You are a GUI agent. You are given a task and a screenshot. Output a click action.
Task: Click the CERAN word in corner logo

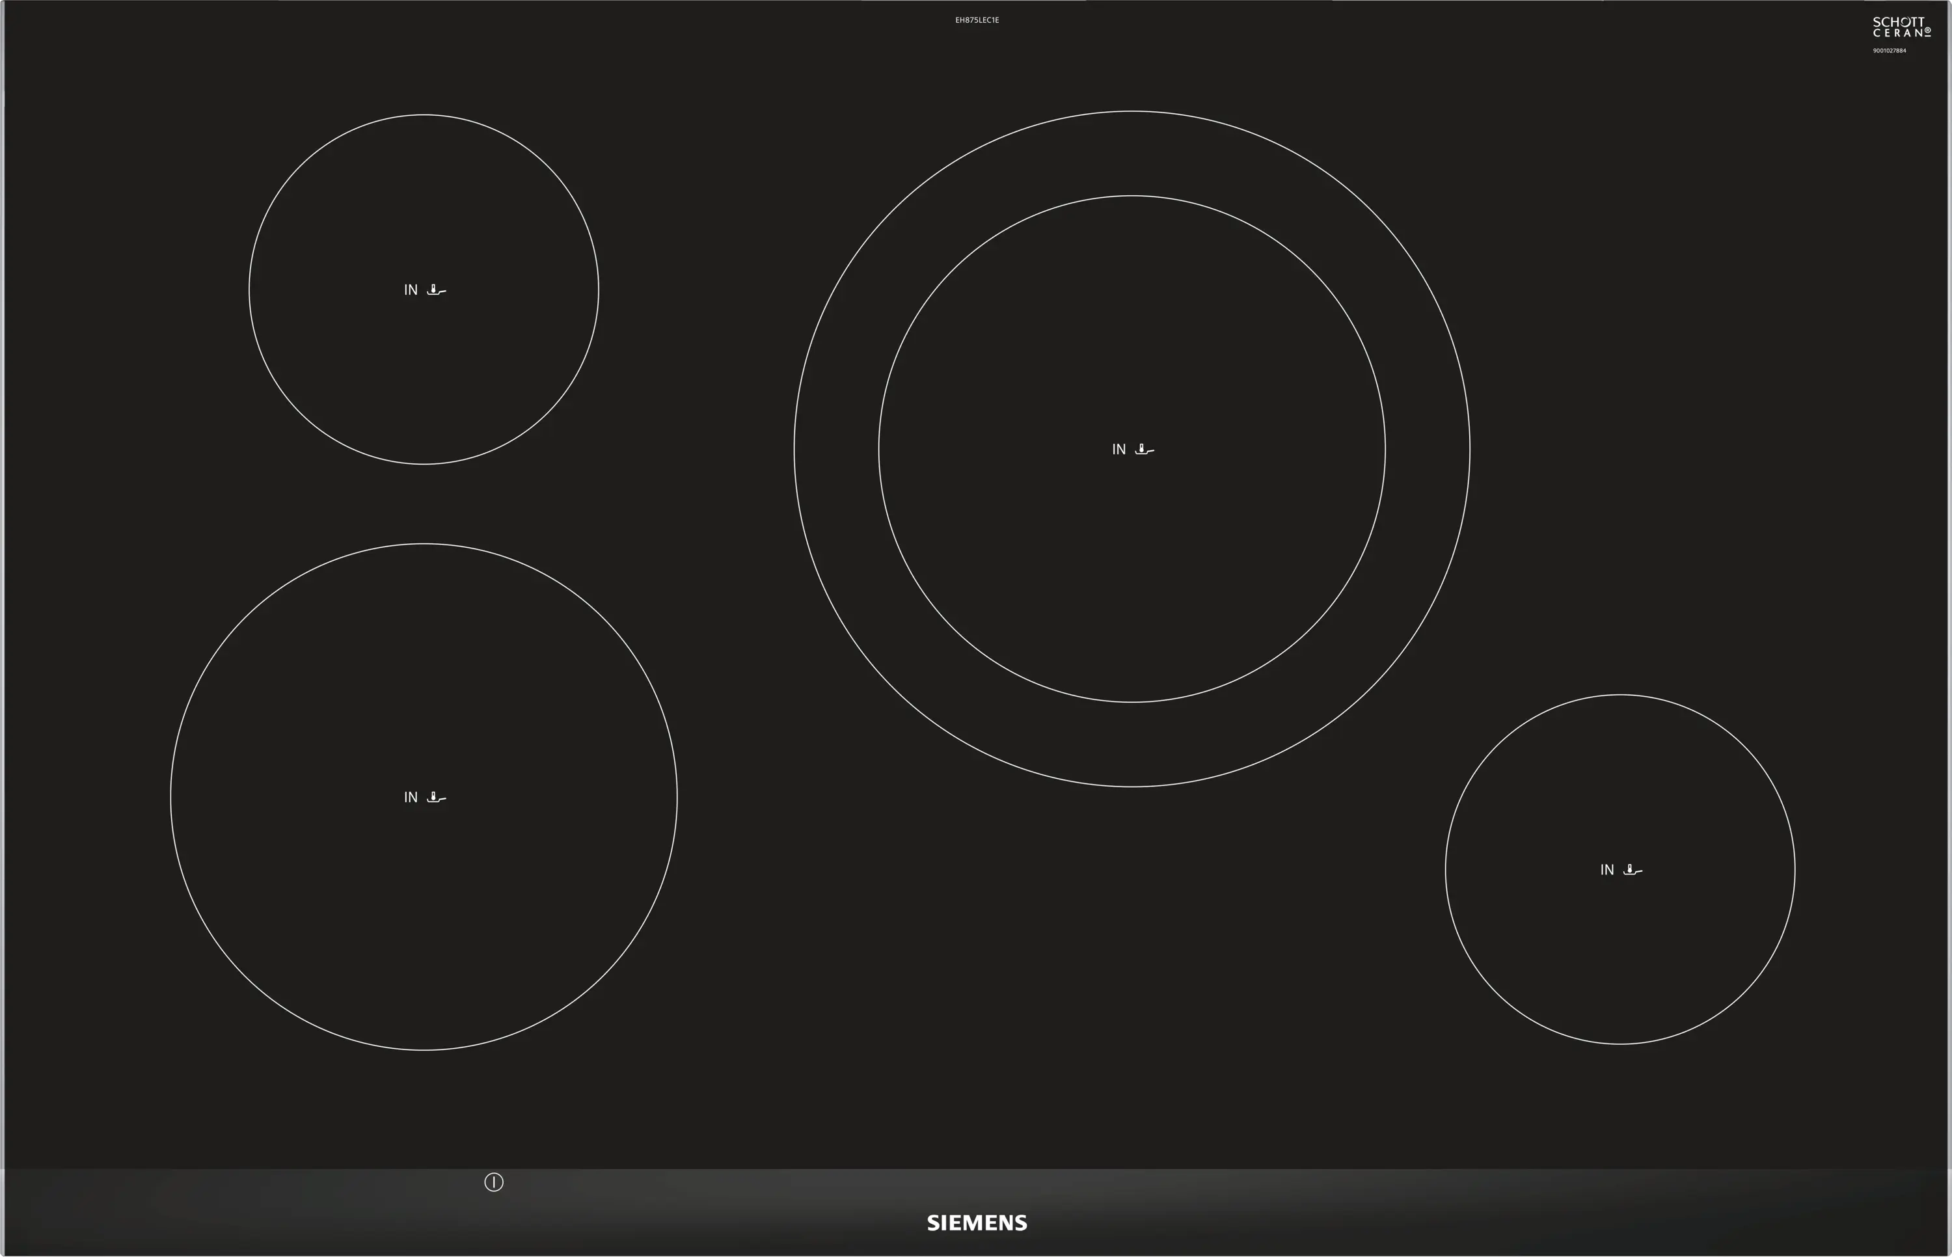tap(1897, 33)
